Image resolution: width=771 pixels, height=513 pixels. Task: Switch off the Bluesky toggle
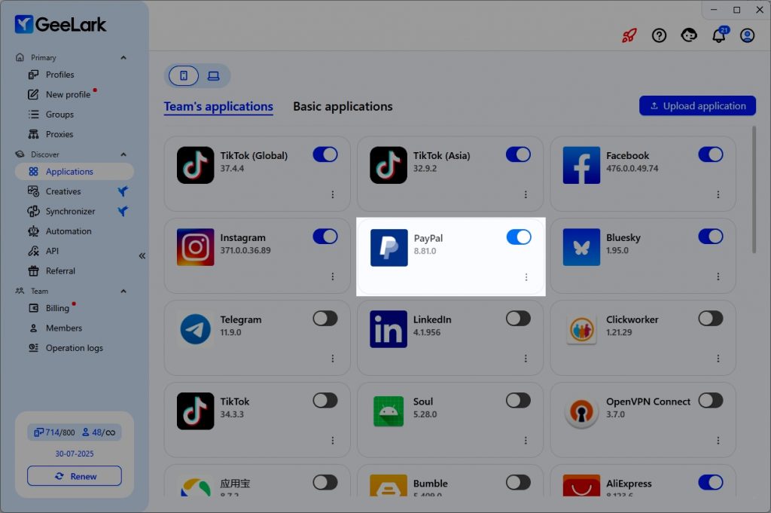pyautogui.click(x=711, y=237)
